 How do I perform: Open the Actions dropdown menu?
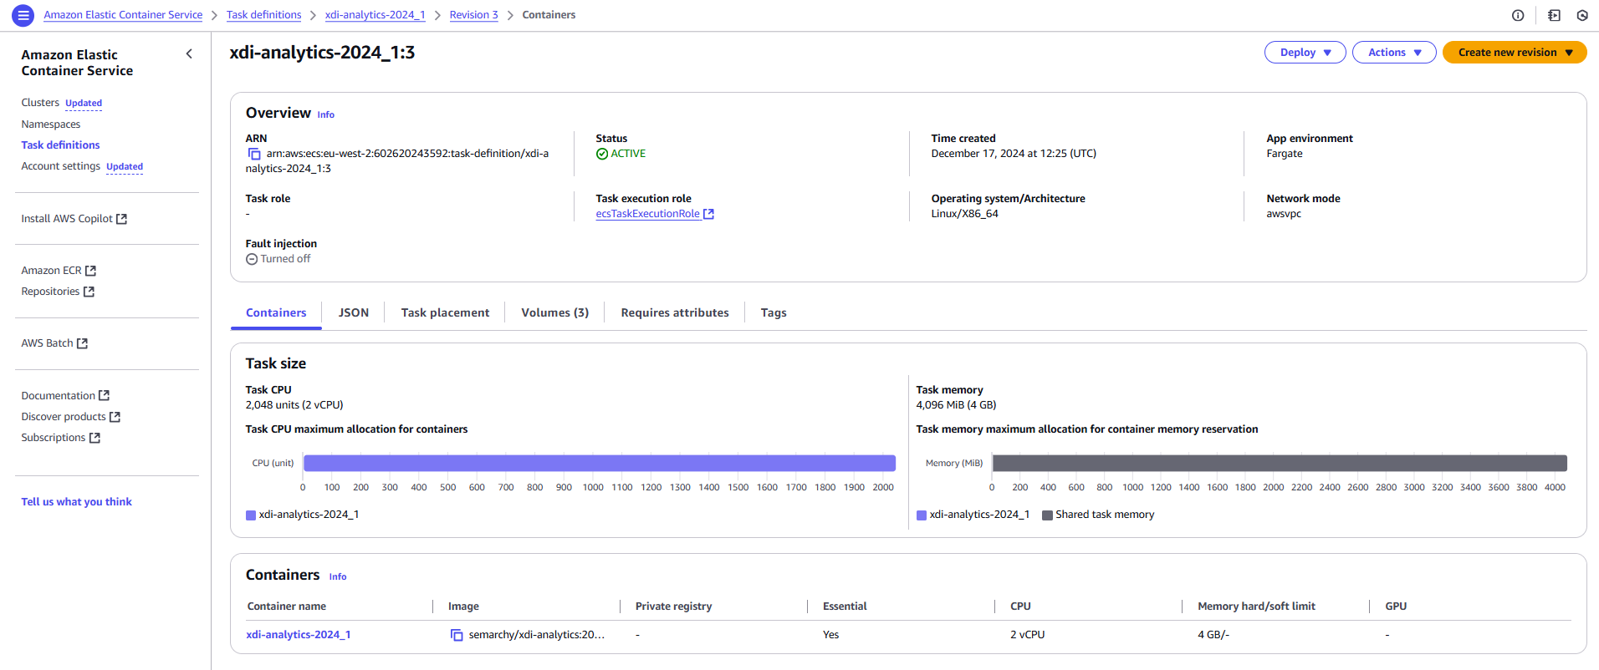[1394, 52]
